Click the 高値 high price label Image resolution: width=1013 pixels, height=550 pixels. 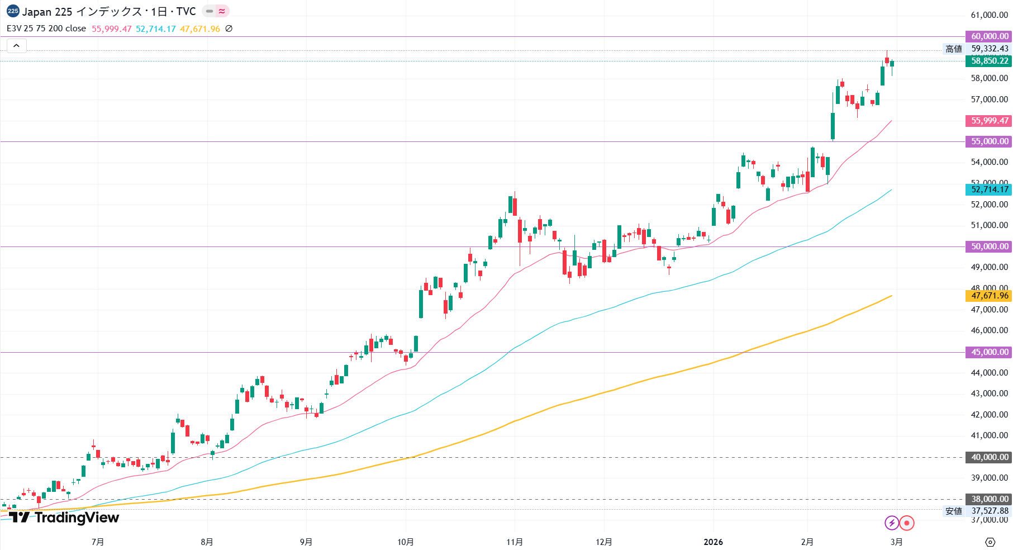(953, 49)
